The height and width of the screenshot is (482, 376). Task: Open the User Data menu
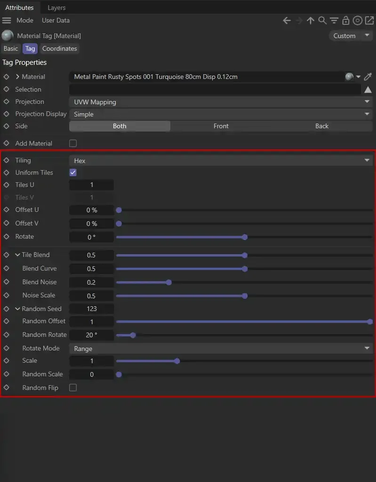click(x=56, y=21)
